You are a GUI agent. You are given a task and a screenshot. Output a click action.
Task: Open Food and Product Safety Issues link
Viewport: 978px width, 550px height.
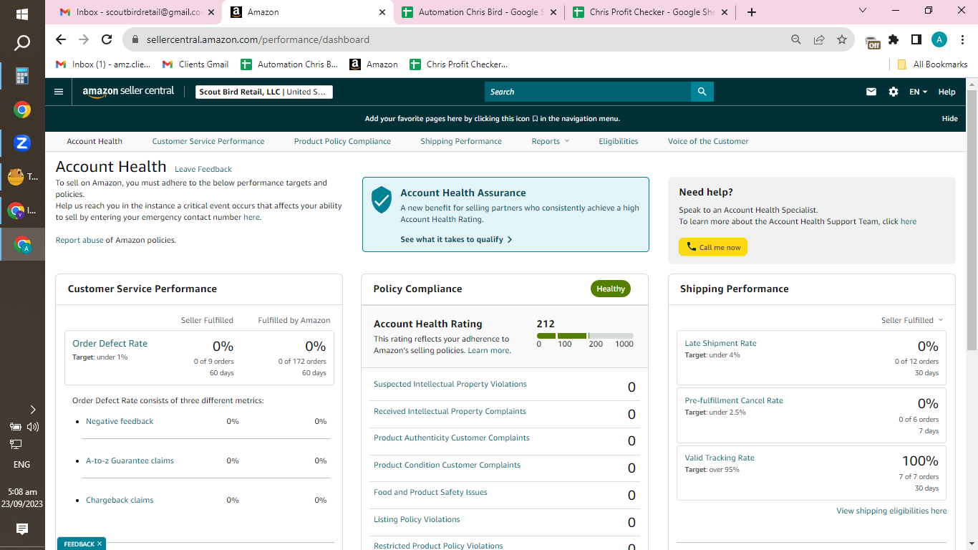tap(430, 492)
